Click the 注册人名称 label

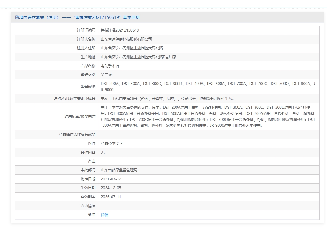[86, 39]
